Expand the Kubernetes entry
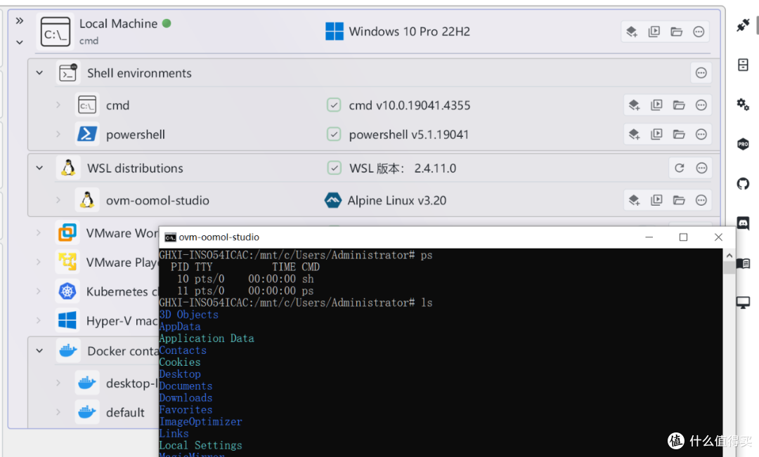 tap(39, 291)
